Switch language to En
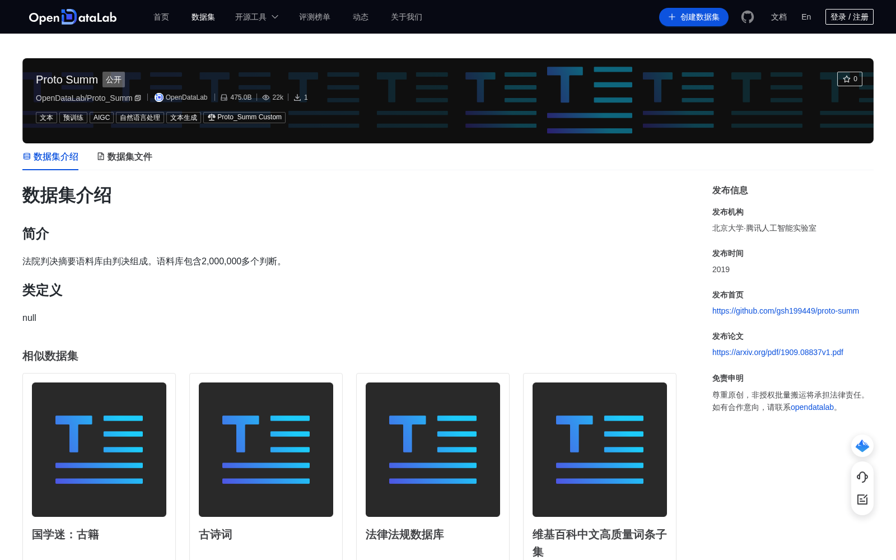Viewport: 896px width, 560px height. point(806,17)
